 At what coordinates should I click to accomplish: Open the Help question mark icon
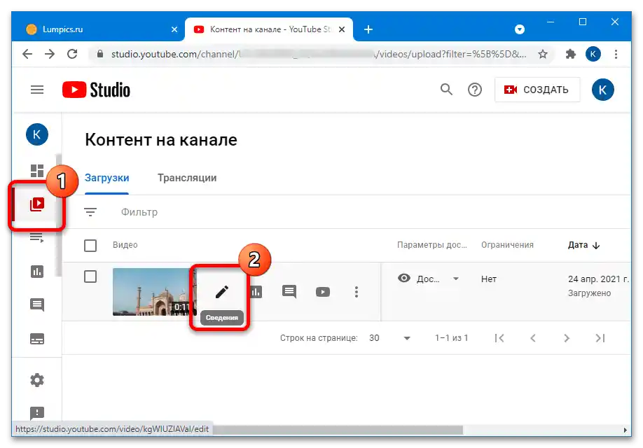(474, 90)
